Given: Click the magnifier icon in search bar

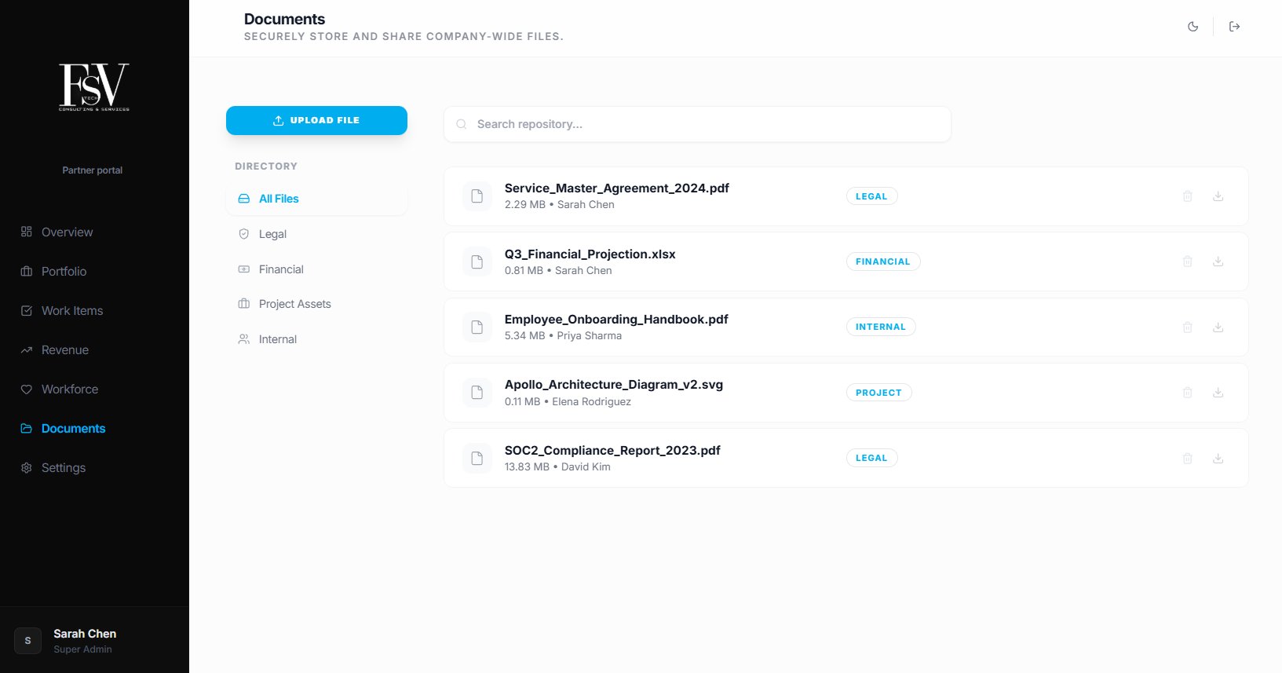Looking at the screenshot, I should pos(462,124).
